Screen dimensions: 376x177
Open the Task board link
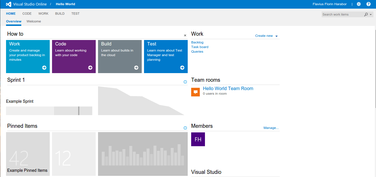click(200, 47)
